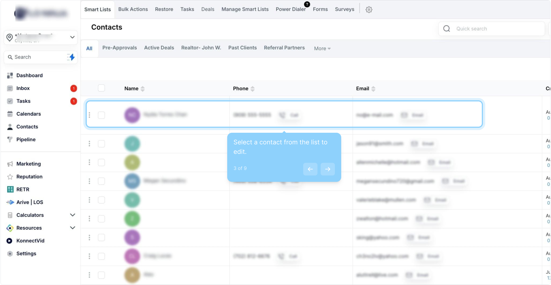The image size is (551, 285).
Task: Switch to the Bulk Actions tab
Action: [x=133, y=9]
